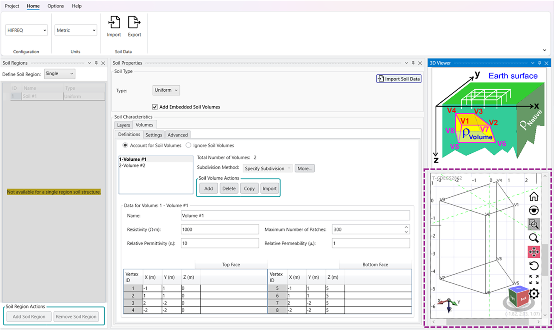The image size is (554, 330).
Task: Click the rotate tool in 3D Viewer
Action: click(534, 266)
